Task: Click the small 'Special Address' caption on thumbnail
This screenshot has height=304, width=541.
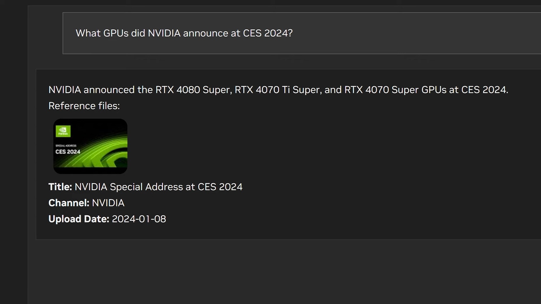Action: [66, 146]
